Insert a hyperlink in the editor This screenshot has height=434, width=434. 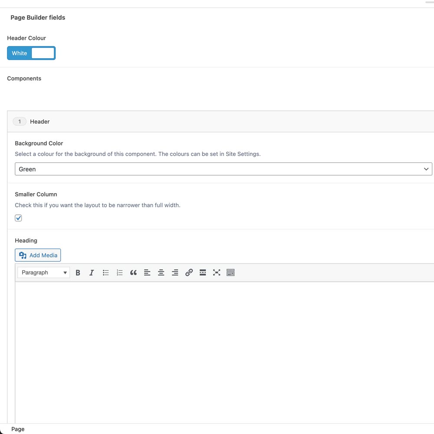pyautogui.click(x=189, y=273)
